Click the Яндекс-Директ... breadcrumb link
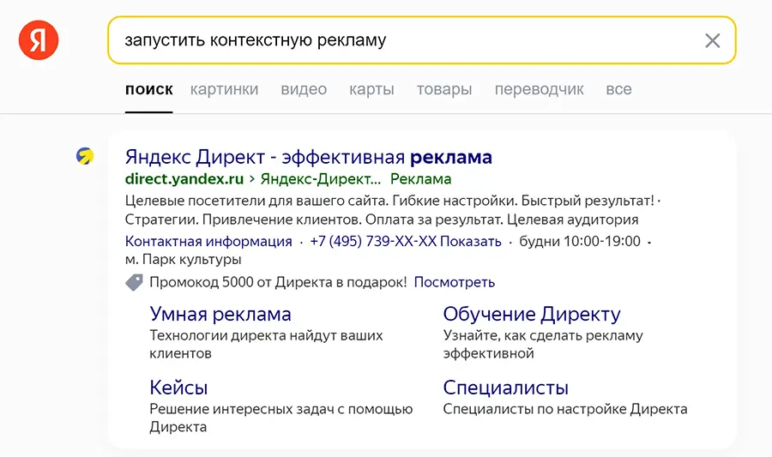This screenshot has height=457, width=772. (321, 179)
